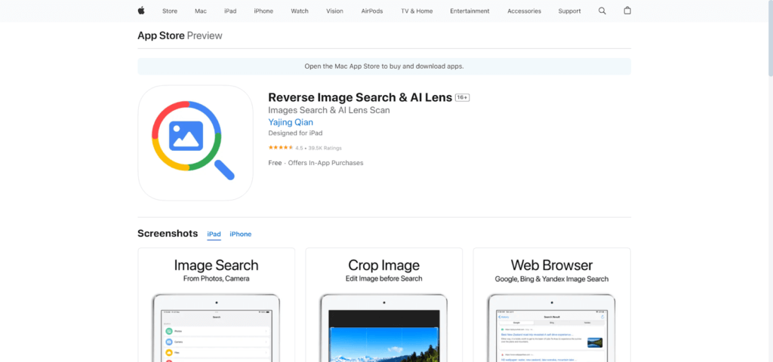Open TV & Home navigation item
This screenshot has height=362, width=773.
417,11
